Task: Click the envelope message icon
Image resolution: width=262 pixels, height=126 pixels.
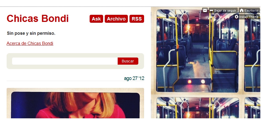Action: pyautogui.click(x=205, y=10)
